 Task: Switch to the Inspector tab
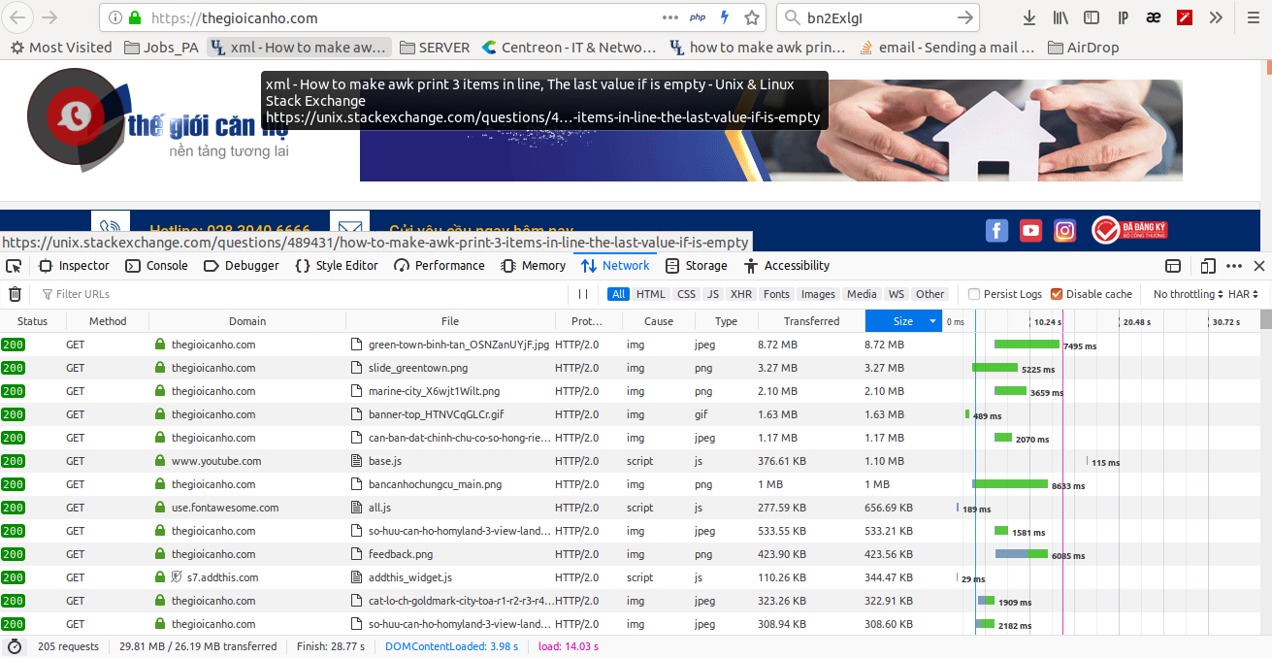tap(74, 266)
